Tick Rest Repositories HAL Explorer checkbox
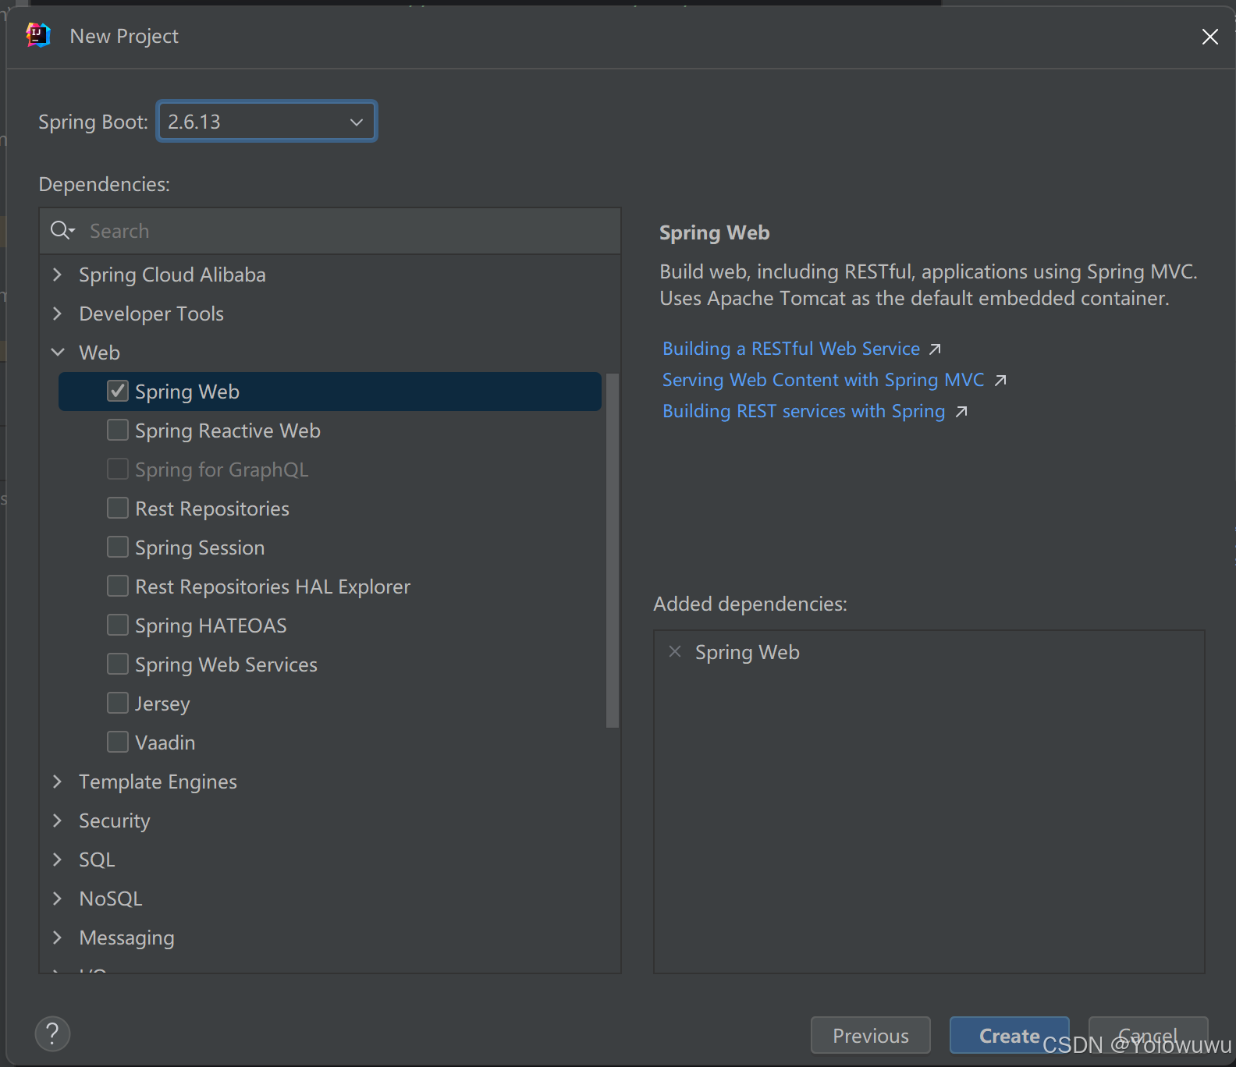 click(118, 586)
